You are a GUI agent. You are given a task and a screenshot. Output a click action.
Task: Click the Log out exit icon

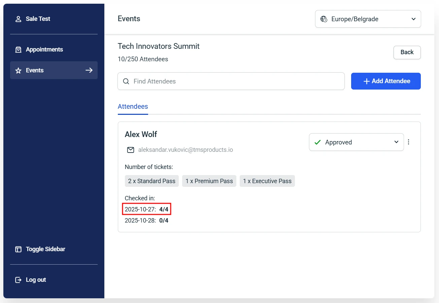coord(18,280)
